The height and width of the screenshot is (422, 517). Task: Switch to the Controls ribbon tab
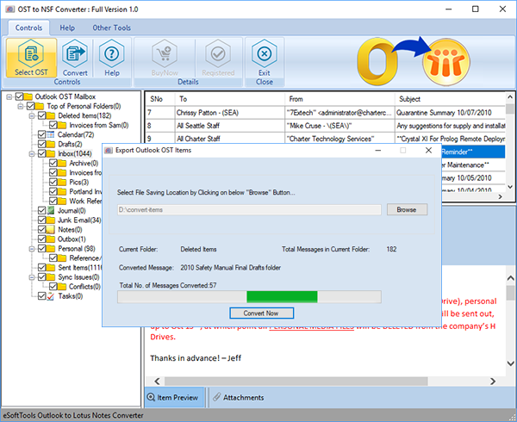[x=28, y=28]
